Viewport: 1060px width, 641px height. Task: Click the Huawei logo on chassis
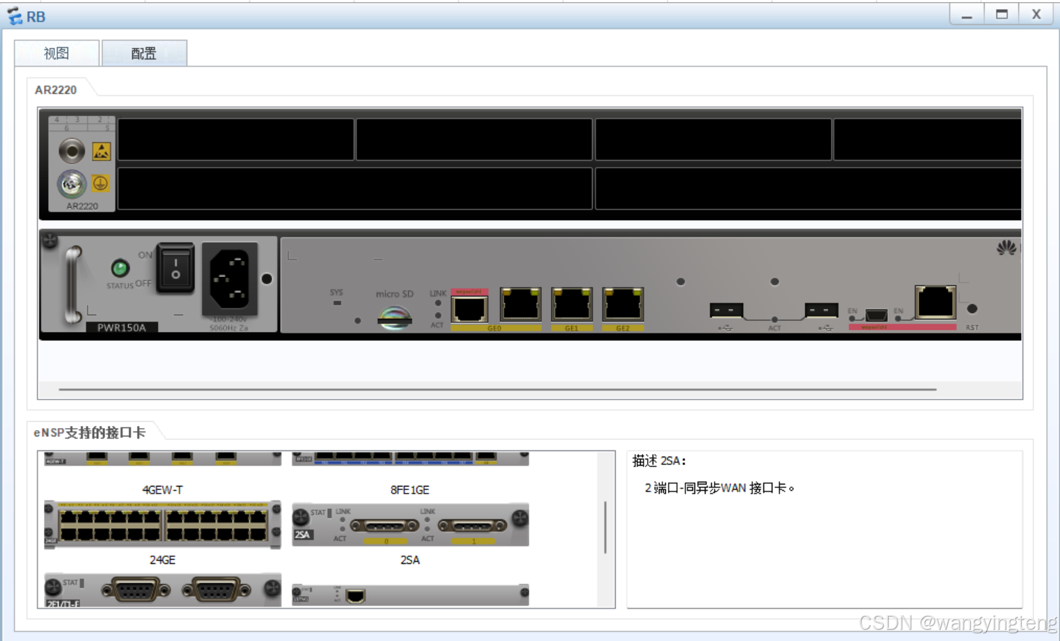1006,248
